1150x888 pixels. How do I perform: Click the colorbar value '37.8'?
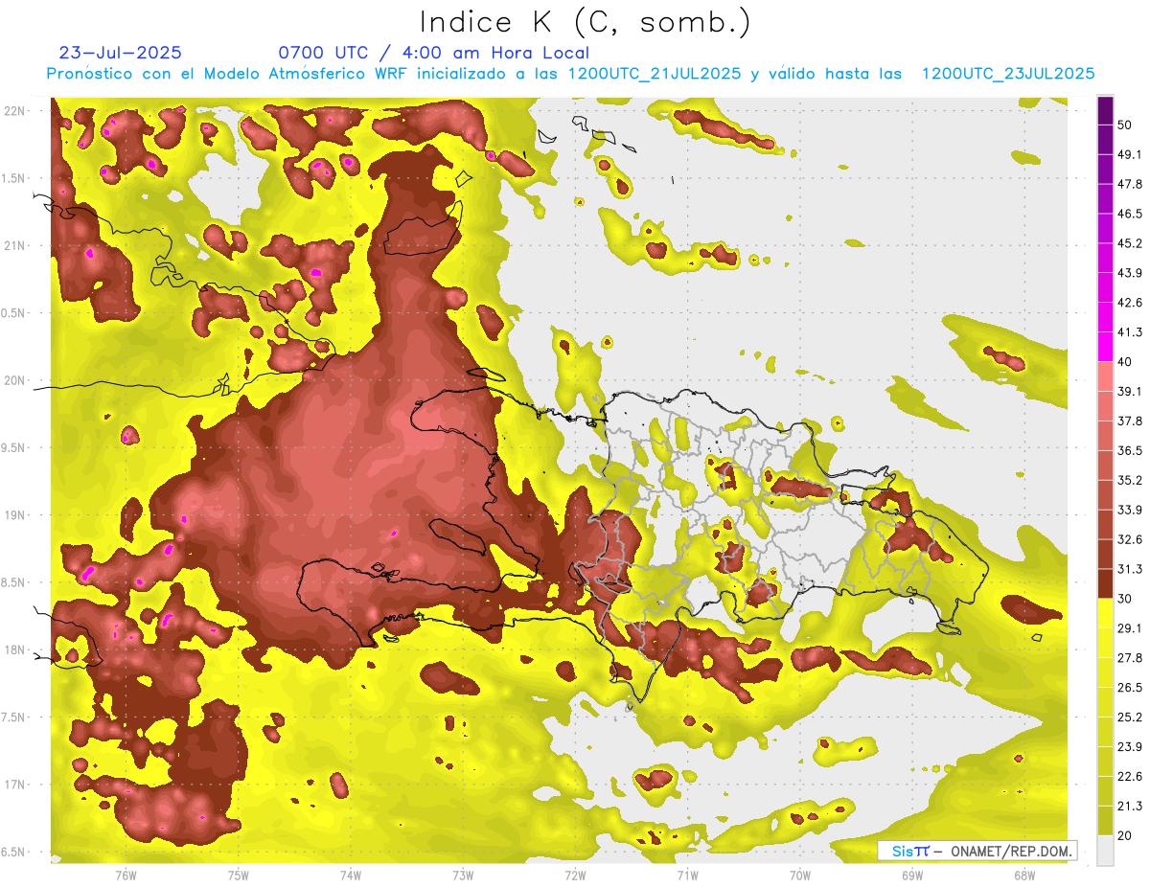pos(1130,421)
